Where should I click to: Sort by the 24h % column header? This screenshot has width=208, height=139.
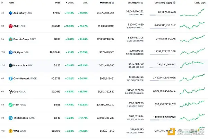coord(70,3)
